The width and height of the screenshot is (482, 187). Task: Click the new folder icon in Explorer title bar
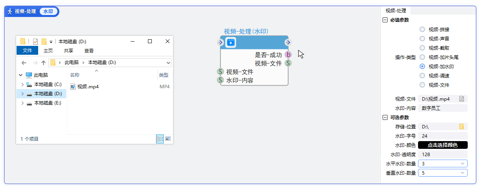click(44, 42)
